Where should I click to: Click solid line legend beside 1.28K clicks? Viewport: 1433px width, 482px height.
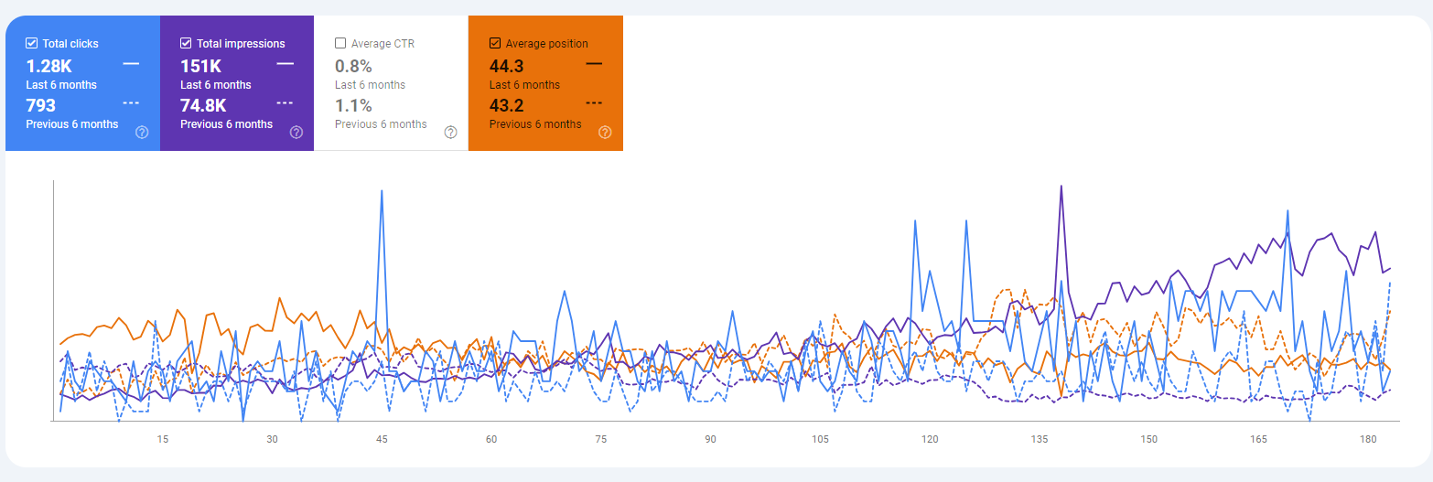tap(131, 64)
